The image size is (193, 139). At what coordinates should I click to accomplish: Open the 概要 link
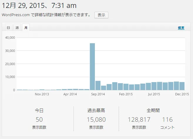(181, 28)
